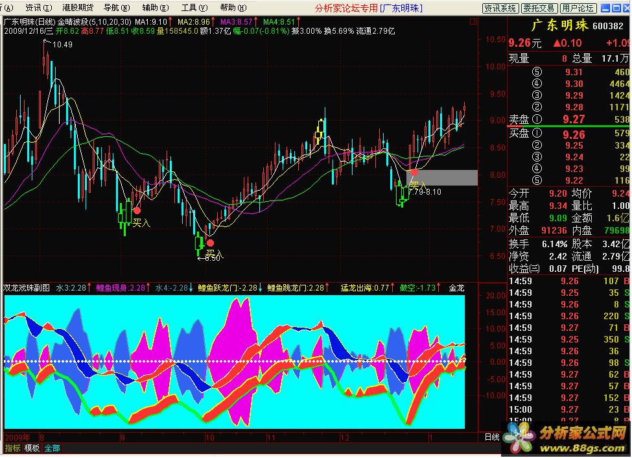Screen dimensions: 632x458
Task: Click the ② sell level marker at 9.28
Action: point(537,107)
